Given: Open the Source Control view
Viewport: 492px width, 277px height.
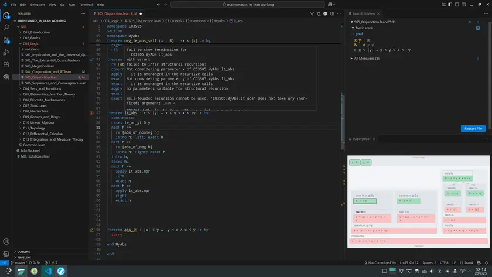Looking at the screenshot, I should pos(6,40).
